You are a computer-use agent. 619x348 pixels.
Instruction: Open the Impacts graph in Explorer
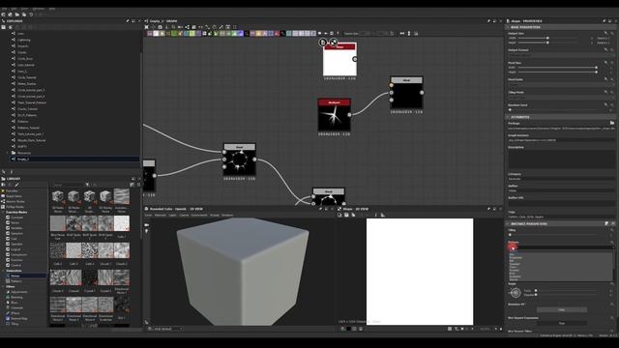point(22,46)
